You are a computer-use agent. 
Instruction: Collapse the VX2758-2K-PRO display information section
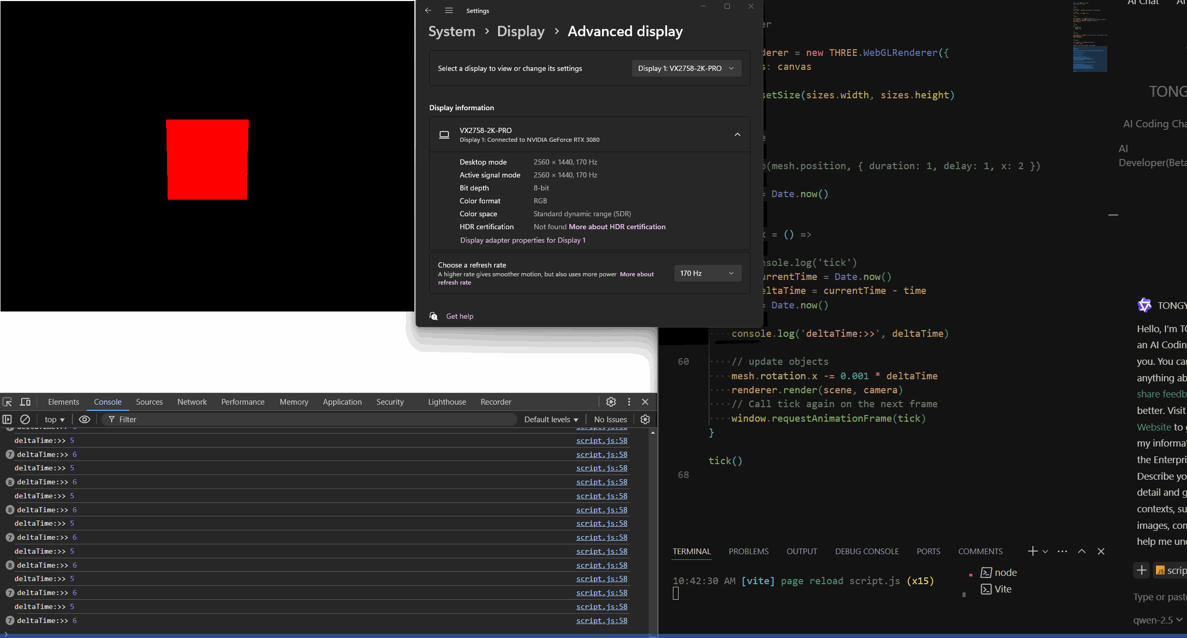pyautogui.click(x=737, y=135)
